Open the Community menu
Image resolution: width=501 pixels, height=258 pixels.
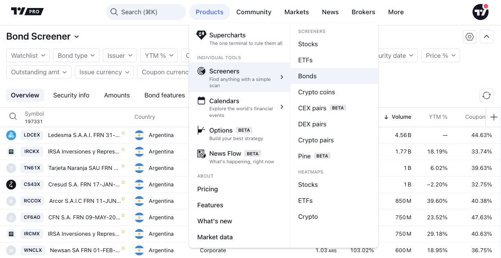tap(254, 12)
